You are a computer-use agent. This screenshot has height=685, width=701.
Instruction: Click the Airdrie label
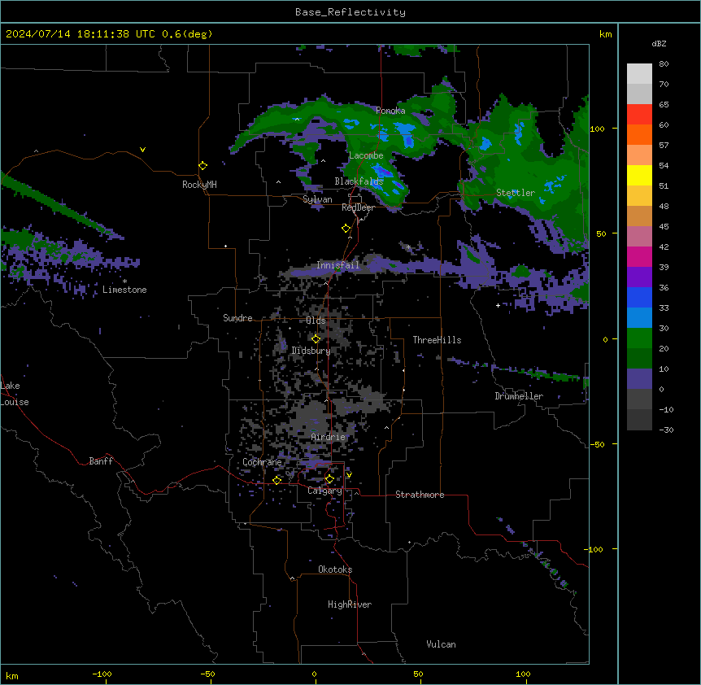[x=329, y=437]
